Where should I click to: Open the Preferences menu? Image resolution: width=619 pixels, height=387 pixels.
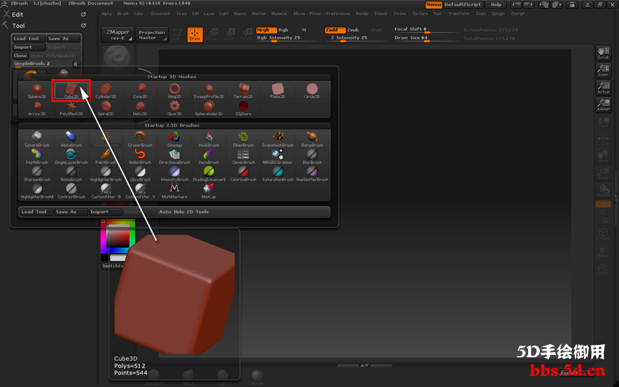[338, 13]
